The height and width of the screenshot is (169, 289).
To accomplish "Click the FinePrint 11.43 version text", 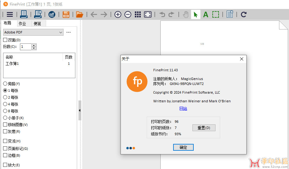I will [x=165, y=70].
